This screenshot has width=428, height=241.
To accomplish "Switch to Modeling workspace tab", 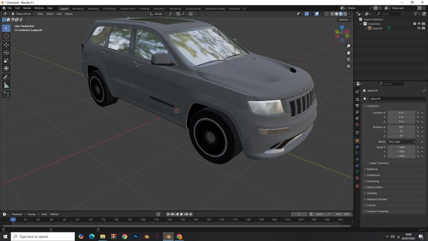I will 78,9.
